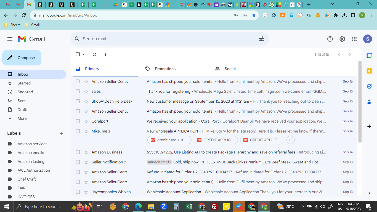Open the Amazon services label
This screenshot has height=212, width=377.
click(x=33, y=144)
